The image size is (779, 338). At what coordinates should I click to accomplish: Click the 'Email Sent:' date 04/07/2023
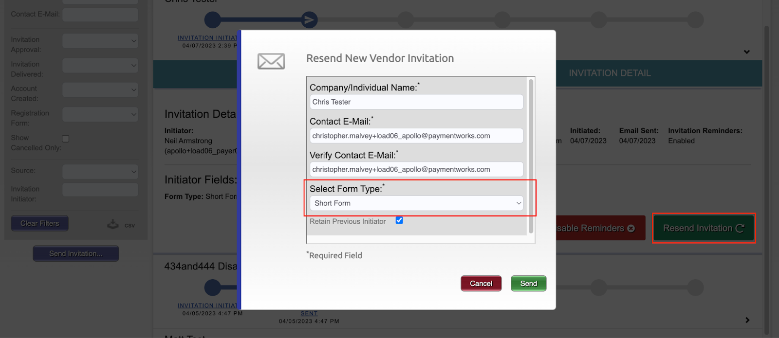point(637,141)
